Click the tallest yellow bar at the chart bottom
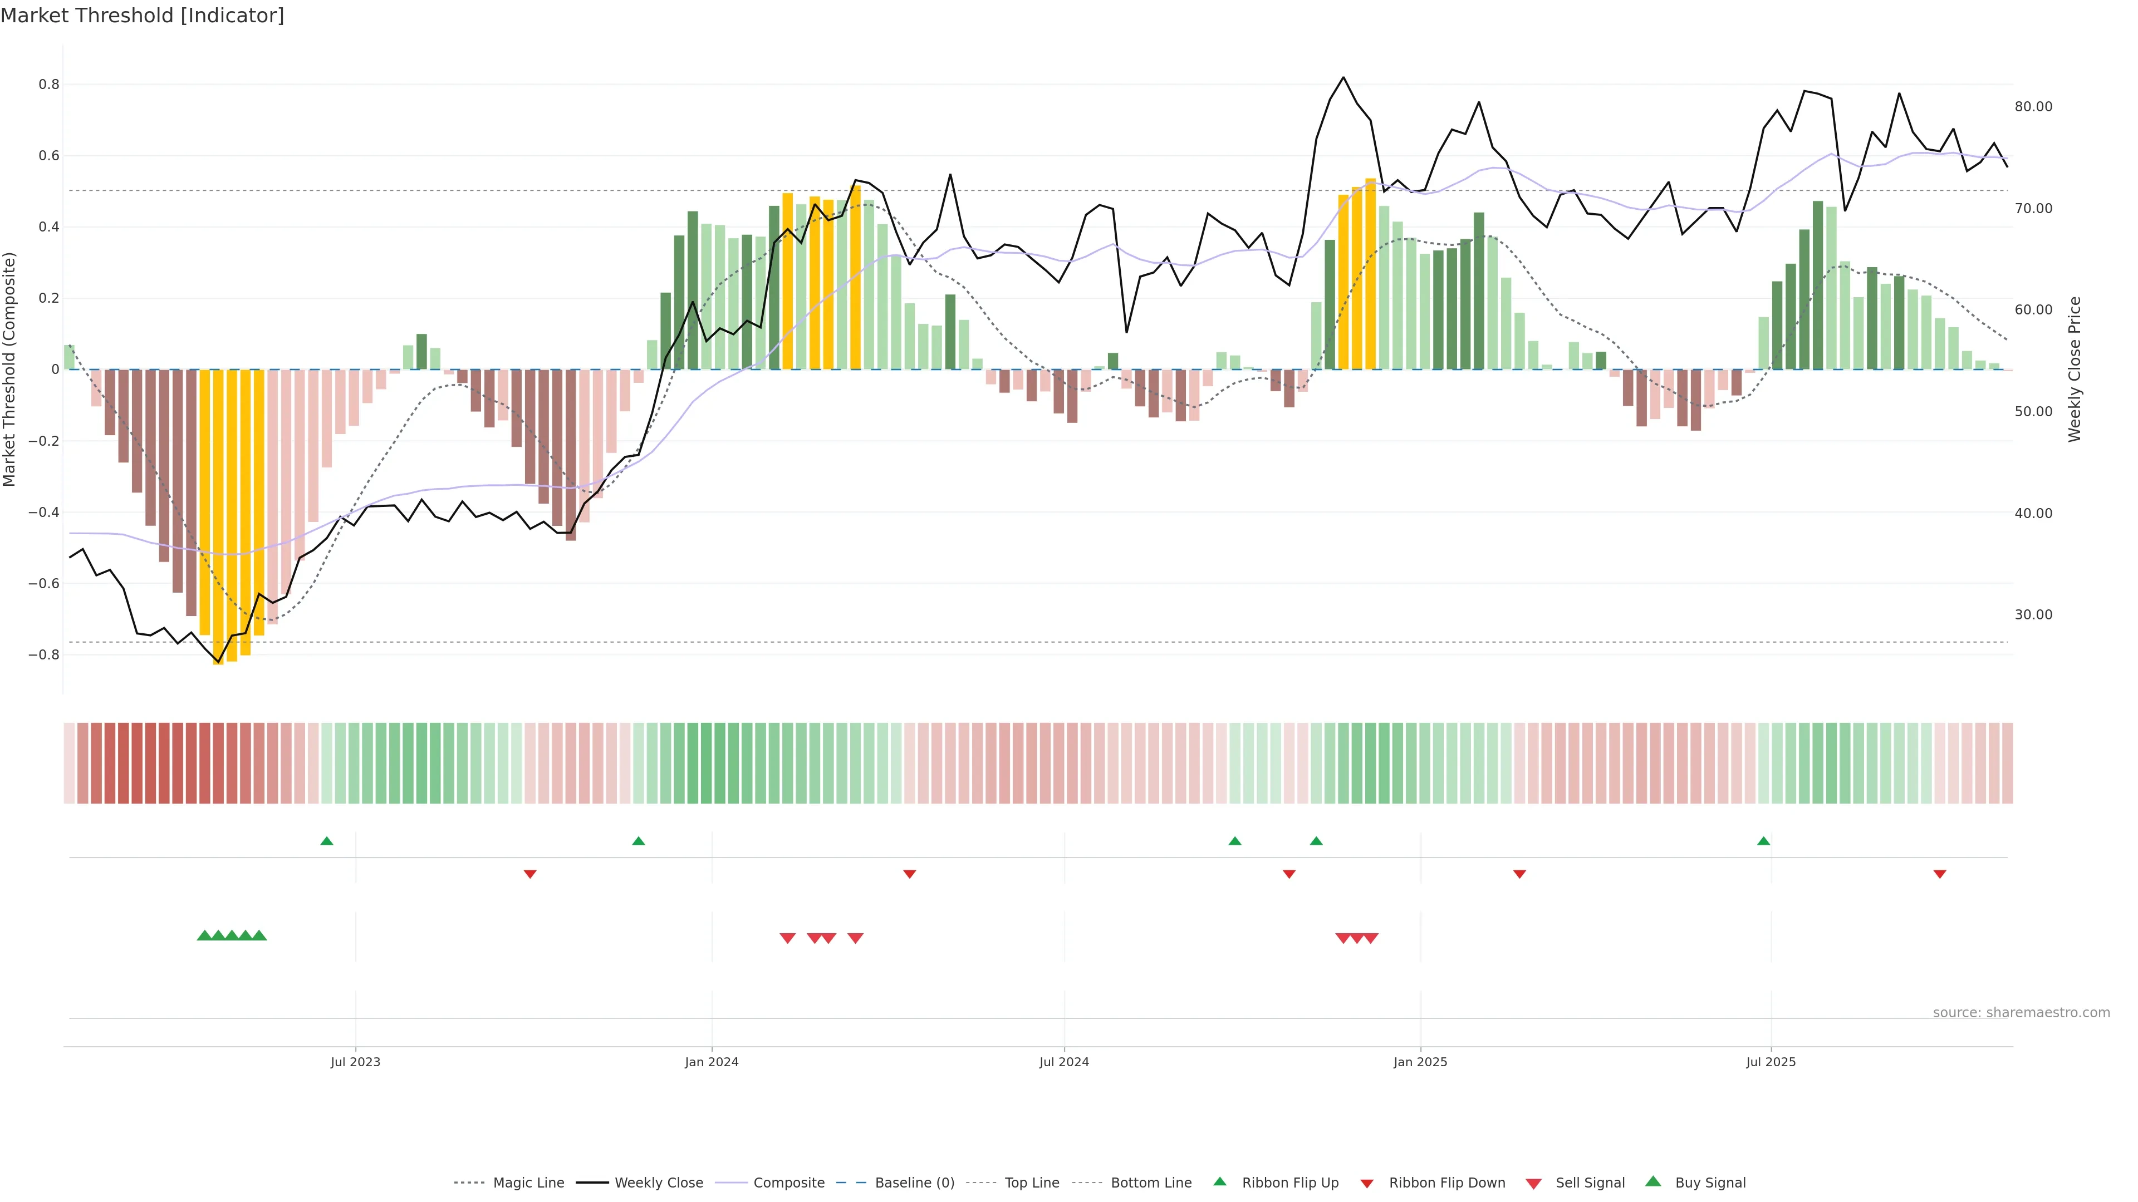2138x1202 pixels. (x=218, y=514)
